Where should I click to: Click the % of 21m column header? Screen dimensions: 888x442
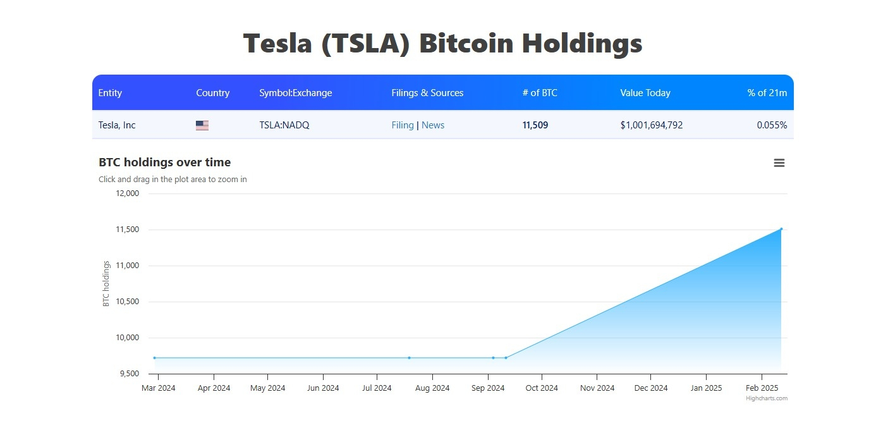tap(767, 93)
